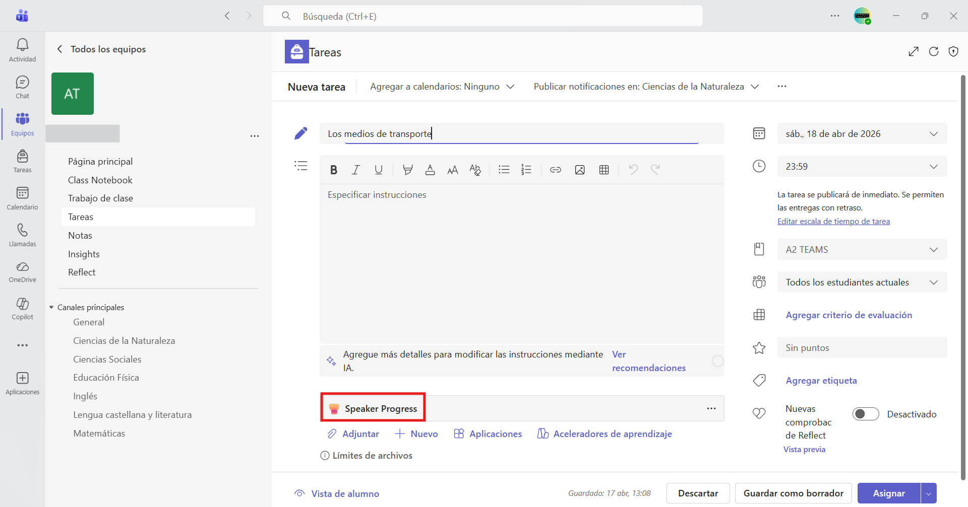Click Adjuntar attachment button
968x507 pixels.
[x=353, y=434]
